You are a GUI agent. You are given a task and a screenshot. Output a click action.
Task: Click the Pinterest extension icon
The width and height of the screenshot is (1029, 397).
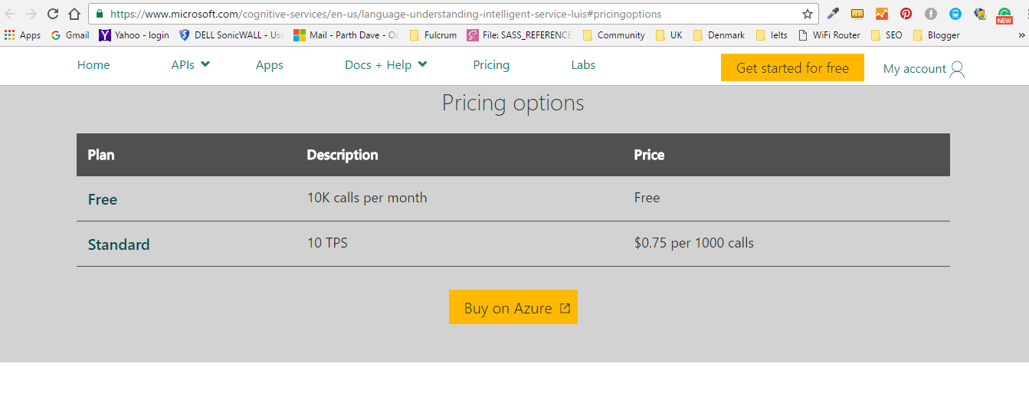pos(906,14)
